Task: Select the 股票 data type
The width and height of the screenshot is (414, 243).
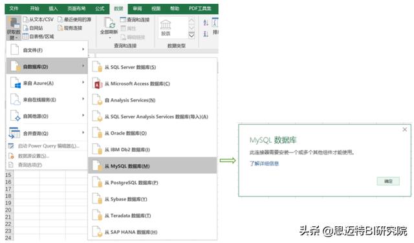Action: (166, 27)
